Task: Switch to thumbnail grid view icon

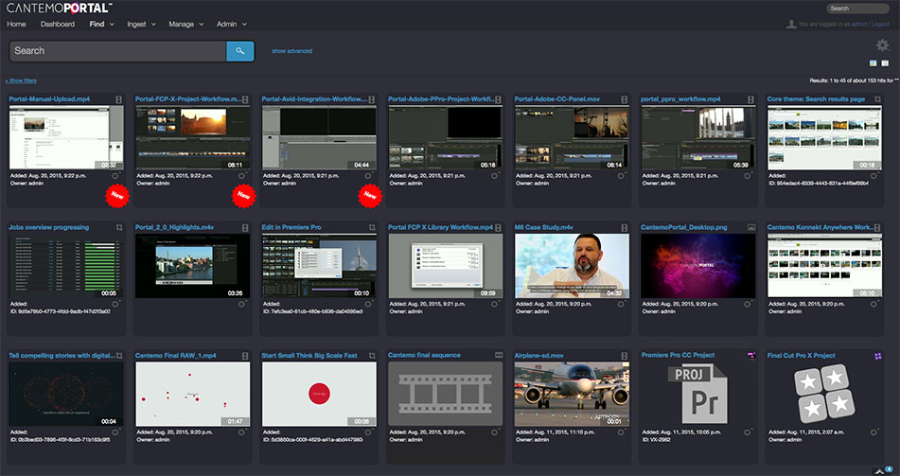Action: click(873, 63)
